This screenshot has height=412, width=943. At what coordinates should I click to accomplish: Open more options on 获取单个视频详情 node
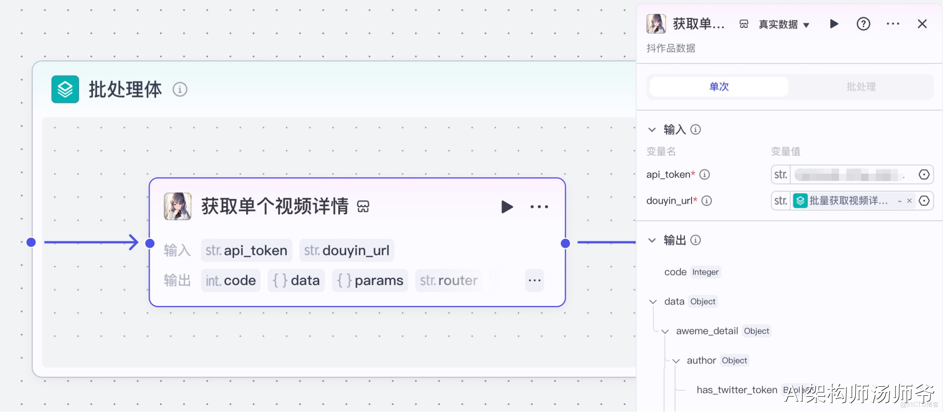click(539, 207)
